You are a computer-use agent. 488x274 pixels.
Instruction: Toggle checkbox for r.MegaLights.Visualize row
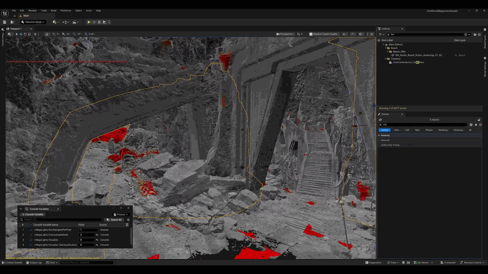coord(31,240)
